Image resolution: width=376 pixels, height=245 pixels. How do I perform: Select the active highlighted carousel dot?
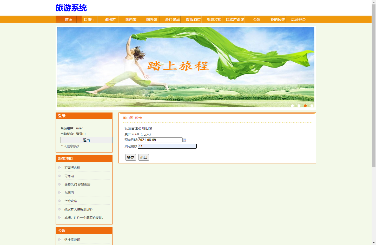pos(305,106)
